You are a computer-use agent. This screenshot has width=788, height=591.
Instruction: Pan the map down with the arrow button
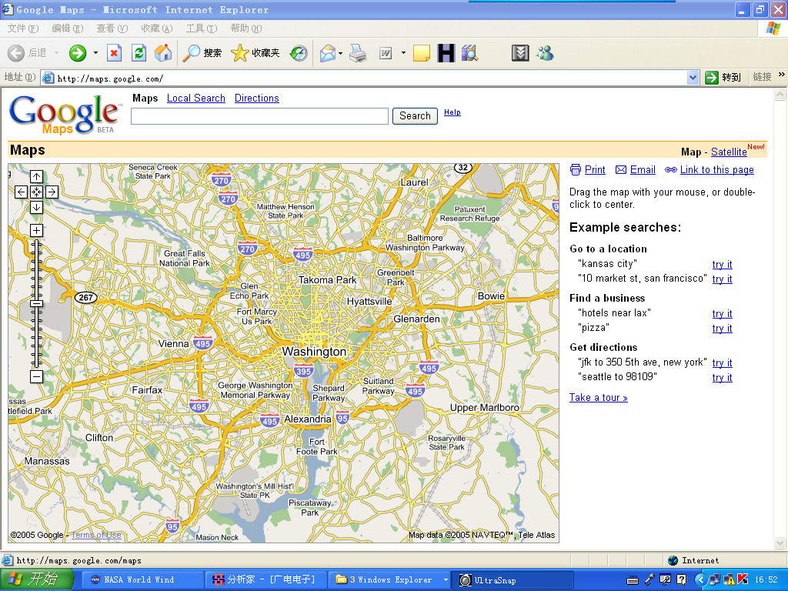[x=36, y=207]
